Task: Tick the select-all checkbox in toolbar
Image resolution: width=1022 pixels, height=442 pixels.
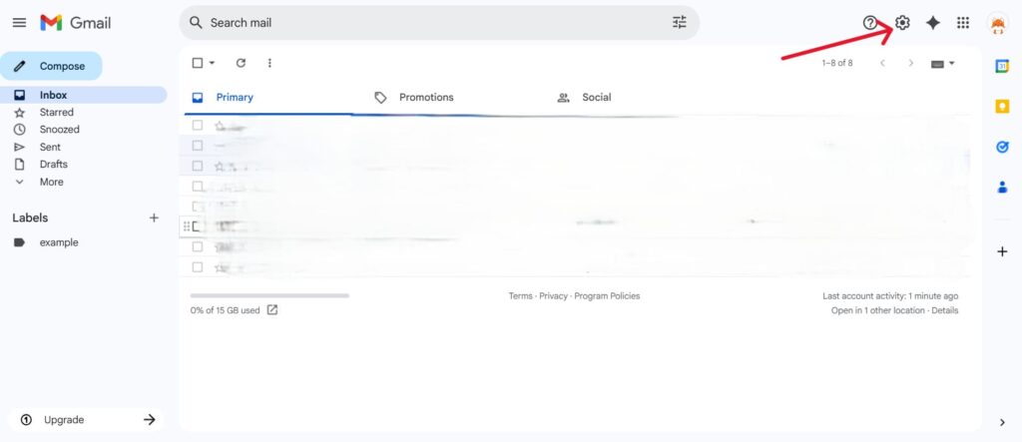Action: click(x=198, y=63)
